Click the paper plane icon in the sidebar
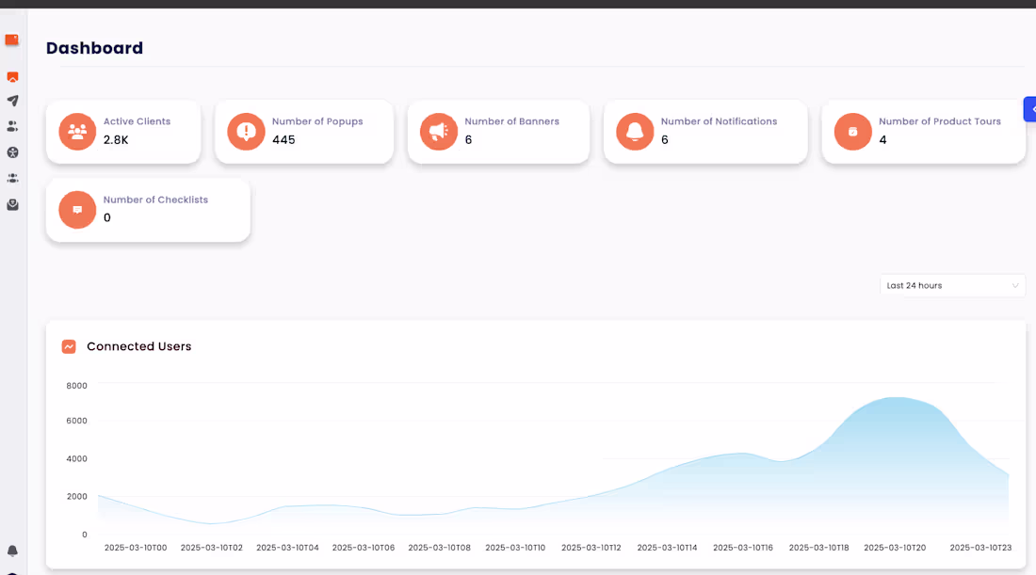Viewport: 1036px width, 575px height. click(12, 100)
